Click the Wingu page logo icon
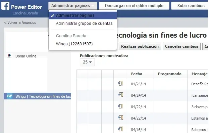 10,96
